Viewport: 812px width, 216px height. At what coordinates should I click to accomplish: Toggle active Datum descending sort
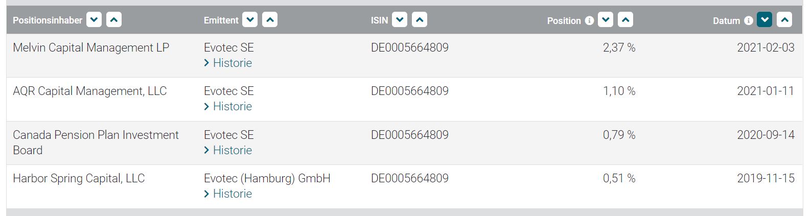click(x=764, y=20)
